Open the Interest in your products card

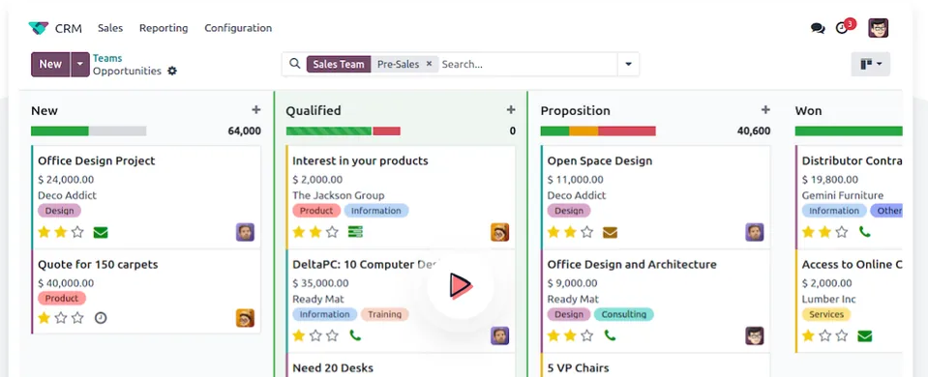400,197
